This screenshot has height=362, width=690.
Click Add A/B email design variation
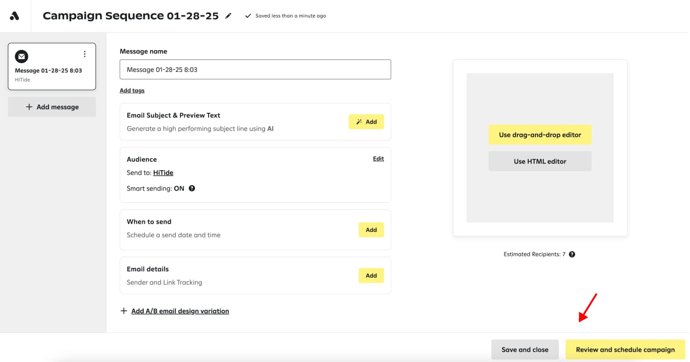coord(180,311)
